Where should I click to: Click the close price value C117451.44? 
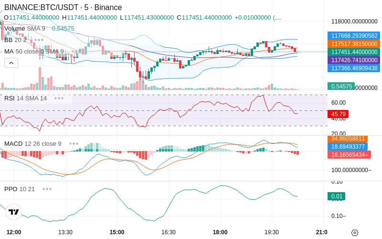[x=204, y=18]
